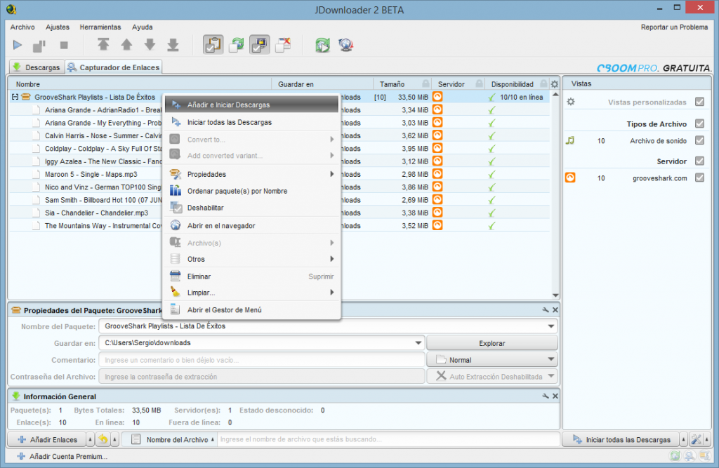Click the auto reconnect toolbar icon
This screenshot has width=719, height=468.
[x=237, y=44]
